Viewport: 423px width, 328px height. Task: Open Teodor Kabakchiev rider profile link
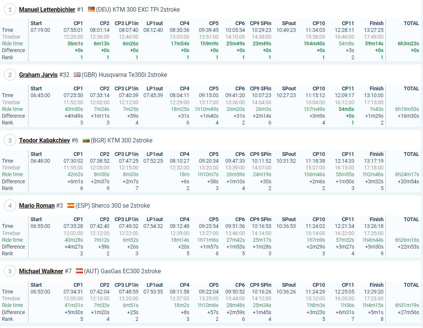[x=44, y=140]
